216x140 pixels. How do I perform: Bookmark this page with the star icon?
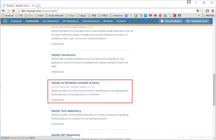pos(202,10)
